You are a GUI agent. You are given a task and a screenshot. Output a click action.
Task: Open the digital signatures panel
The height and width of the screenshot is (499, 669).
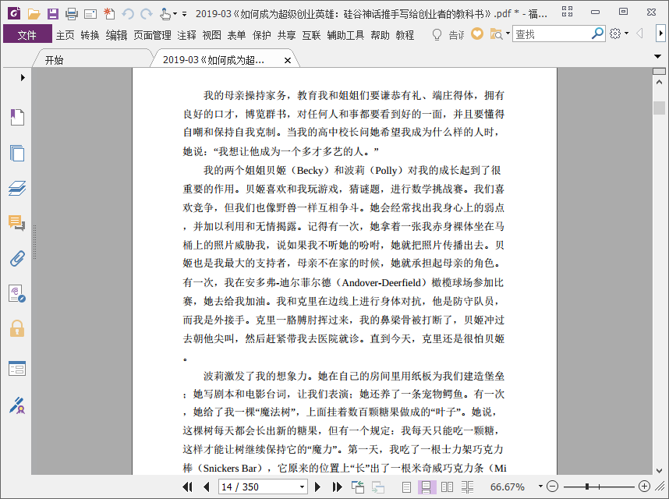click(17, 294)
